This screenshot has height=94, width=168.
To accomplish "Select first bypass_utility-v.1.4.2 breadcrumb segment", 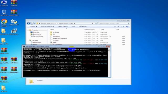I will tap(48, 23).
